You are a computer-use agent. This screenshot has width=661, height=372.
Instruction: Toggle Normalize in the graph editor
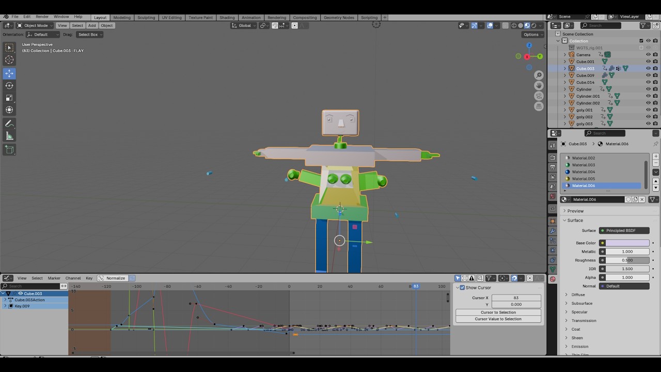tap(112, 278)
